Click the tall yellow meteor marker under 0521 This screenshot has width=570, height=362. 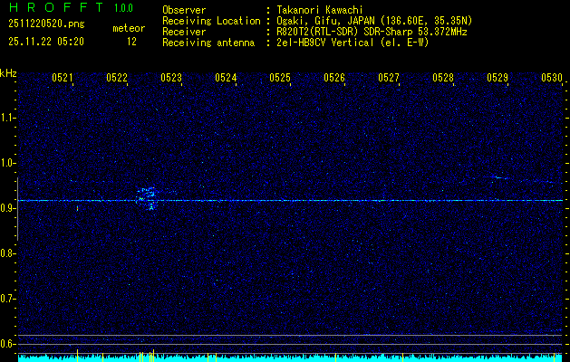tap(77, 356)
